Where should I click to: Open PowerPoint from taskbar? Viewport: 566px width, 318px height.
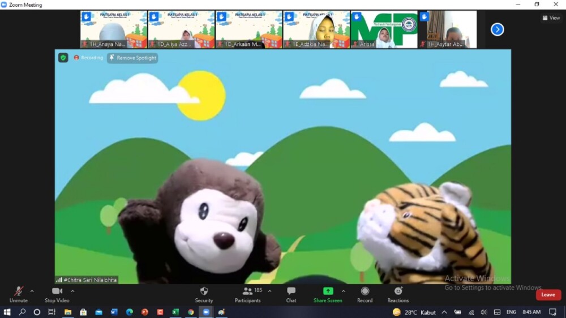click(x=145, y=312)
